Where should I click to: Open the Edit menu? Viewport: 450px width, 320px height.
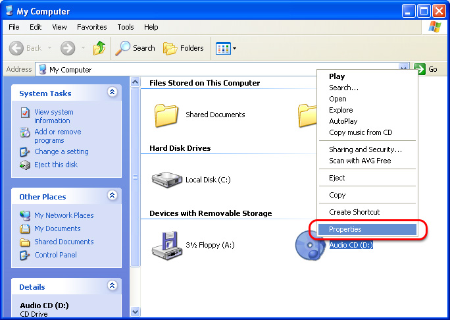pos(36,27)
